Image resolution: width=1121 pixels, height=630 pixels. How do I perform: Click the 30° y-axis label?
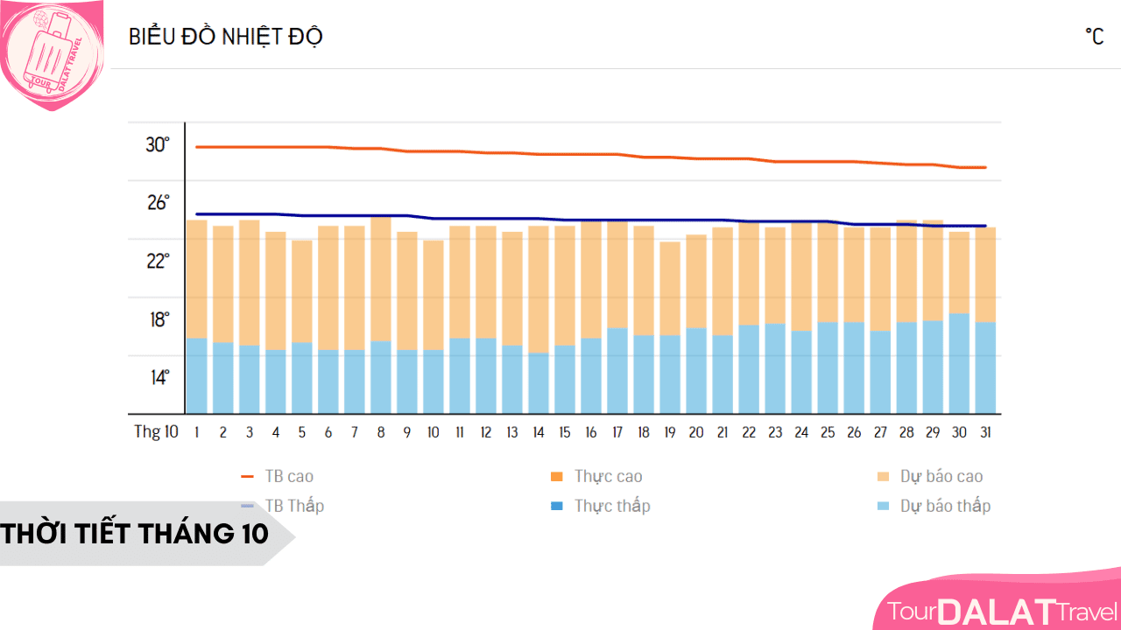point(158,144)
